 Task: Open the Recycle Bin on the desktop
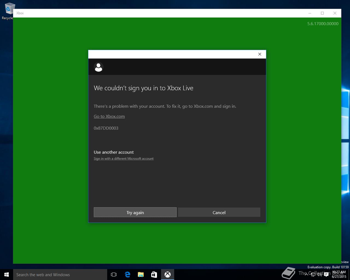pos(8,11)
